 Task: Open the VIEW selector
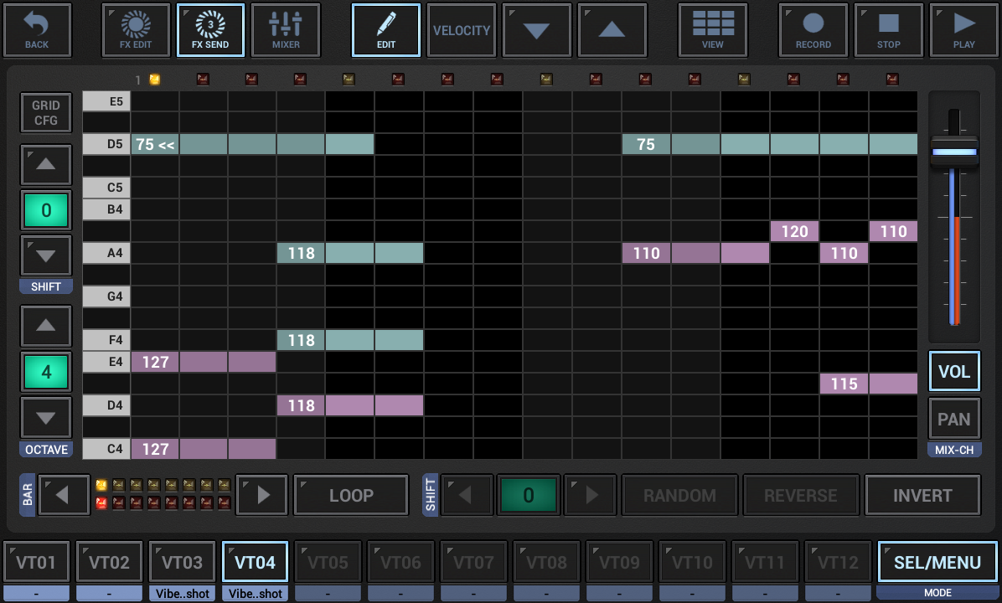[x=712, y=29]
